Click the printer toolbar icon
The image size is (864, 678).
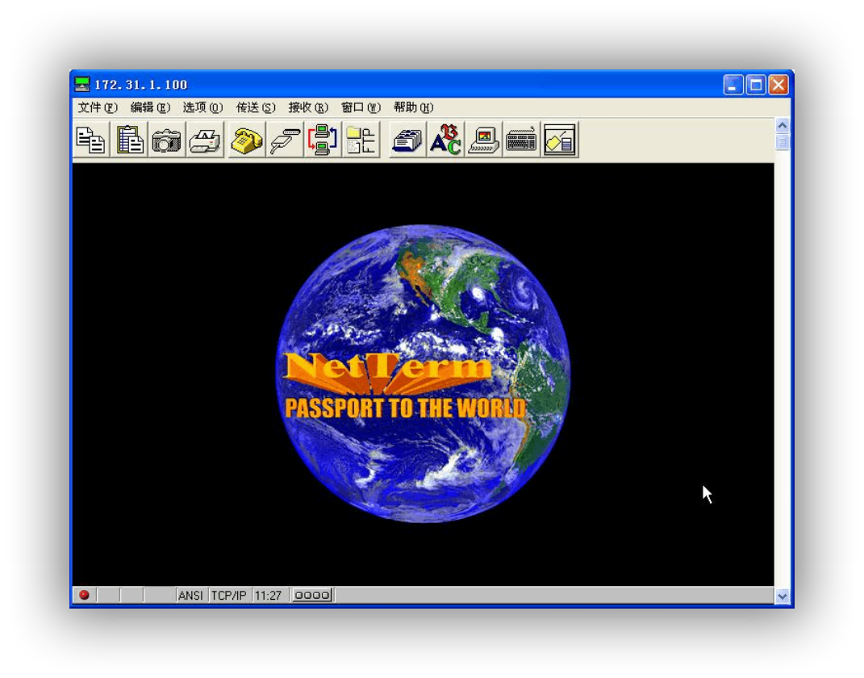(205, 140)
